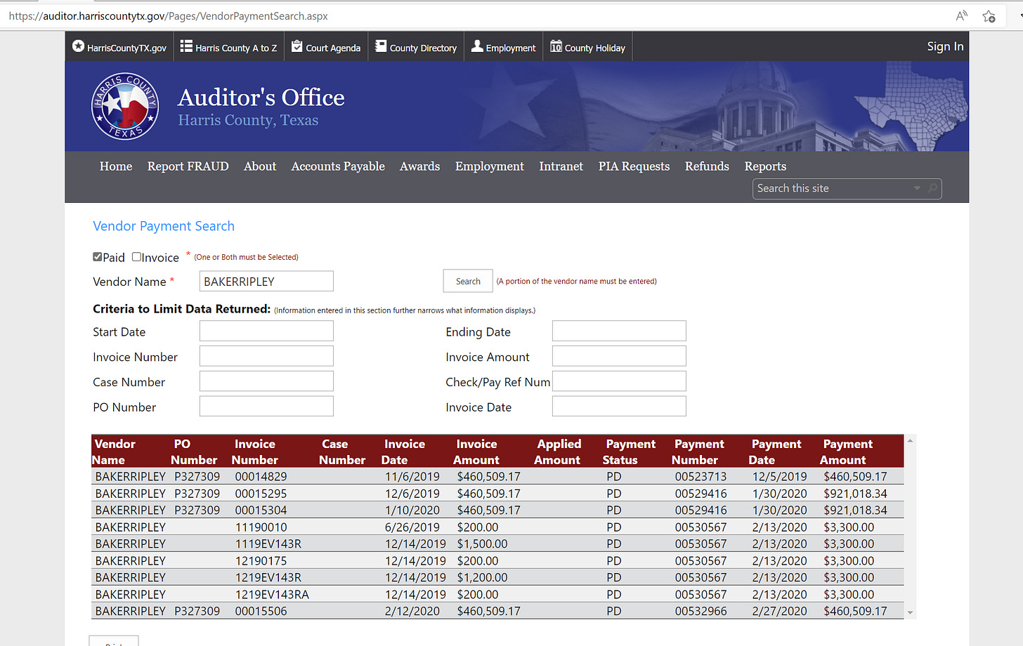The width and height of the screenshot is (1023, 646).
Task: Open the Court Agenda link
Action: coord(333,48)
